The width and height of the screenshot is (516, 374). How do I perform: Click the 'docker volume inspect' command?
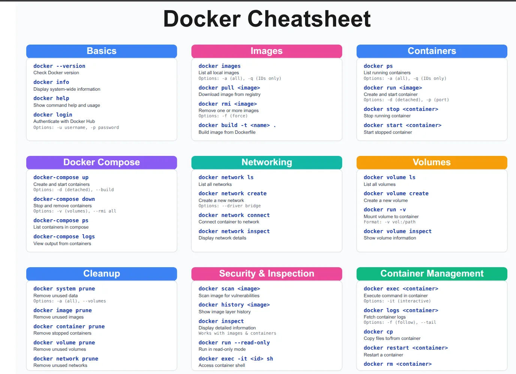pos(398,231)
